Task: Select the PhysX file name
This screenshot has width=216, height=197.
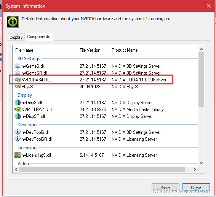Action: pos(27,87)
